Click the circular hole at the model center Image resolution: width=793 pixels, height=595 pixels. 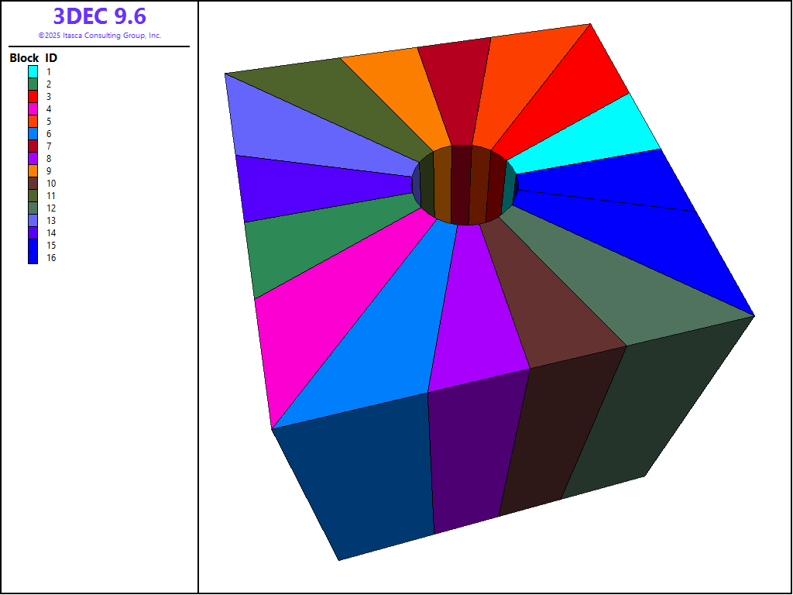click(463, 185)
